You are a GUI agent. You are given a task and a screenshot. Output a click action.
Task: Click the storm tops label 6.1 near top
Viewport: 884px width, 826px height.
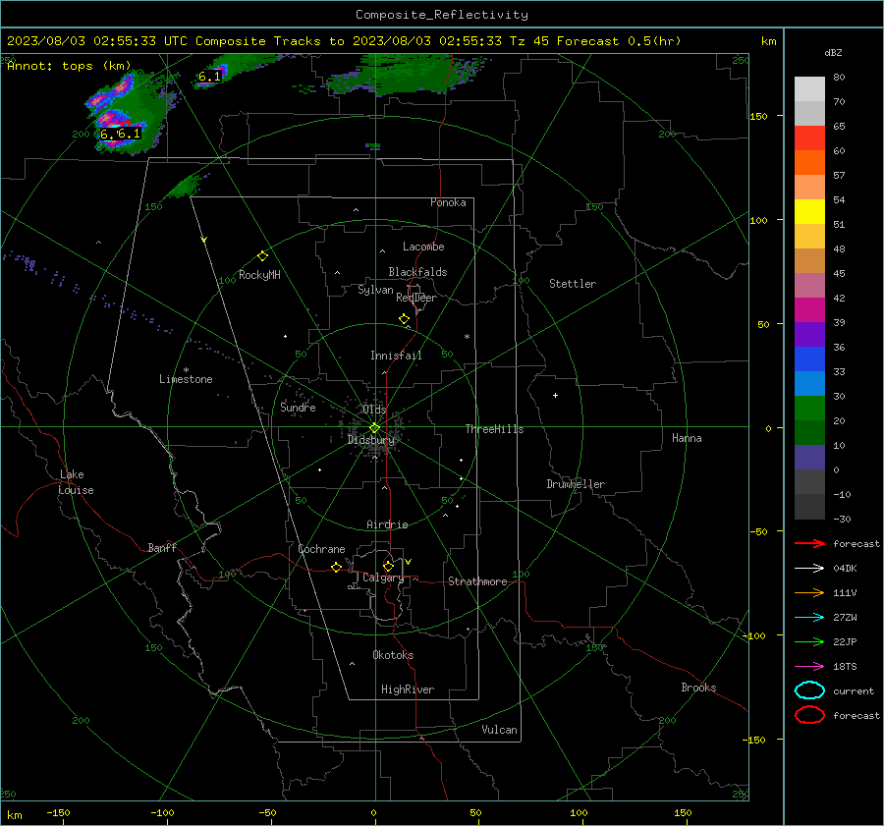(x=210, y=77)
